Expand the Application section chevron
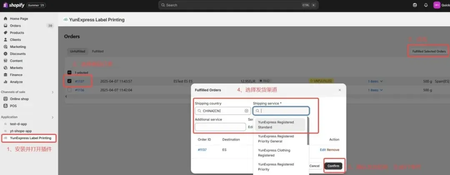The width and height of the screenshot is (450, 175). pos(52,117)
